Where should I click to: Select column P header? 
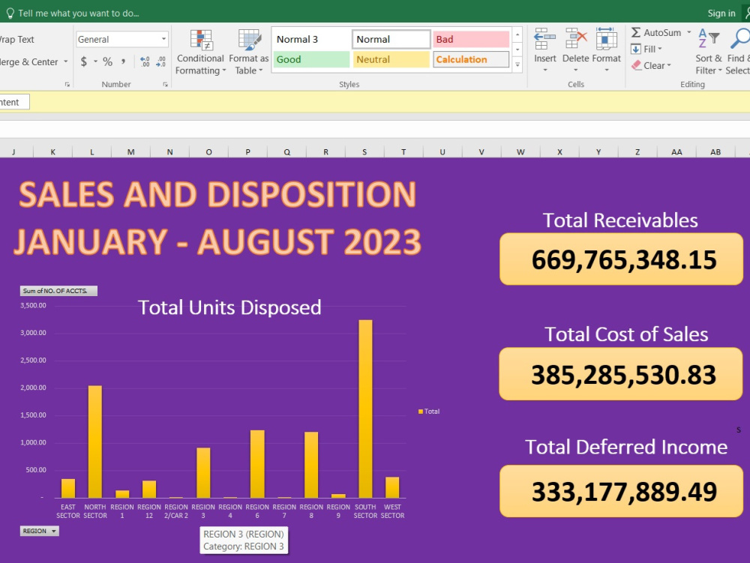tap(247, 152)
